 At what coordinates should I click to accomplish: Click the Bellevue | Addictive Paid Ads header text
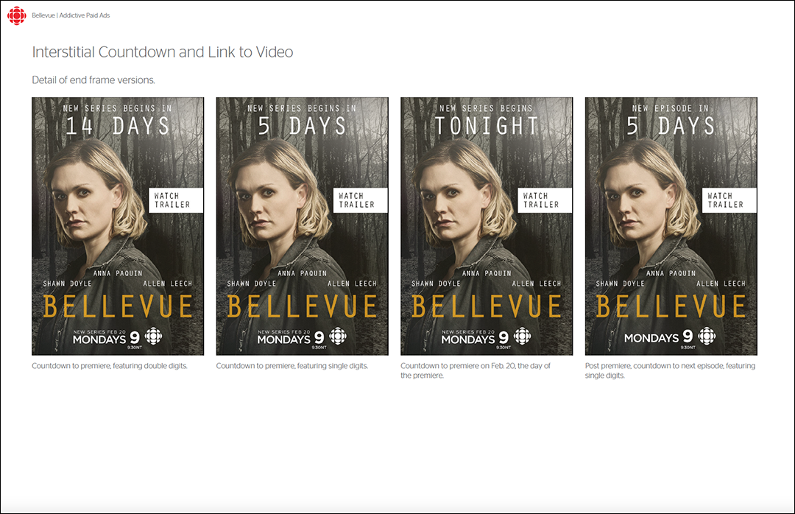pos(71,15)
